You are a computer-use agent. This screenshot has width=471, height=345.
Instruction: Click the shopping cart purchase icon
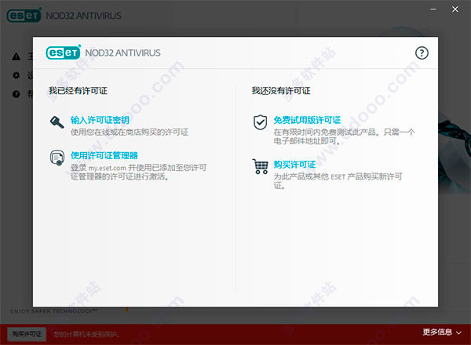tap(260, 166)
